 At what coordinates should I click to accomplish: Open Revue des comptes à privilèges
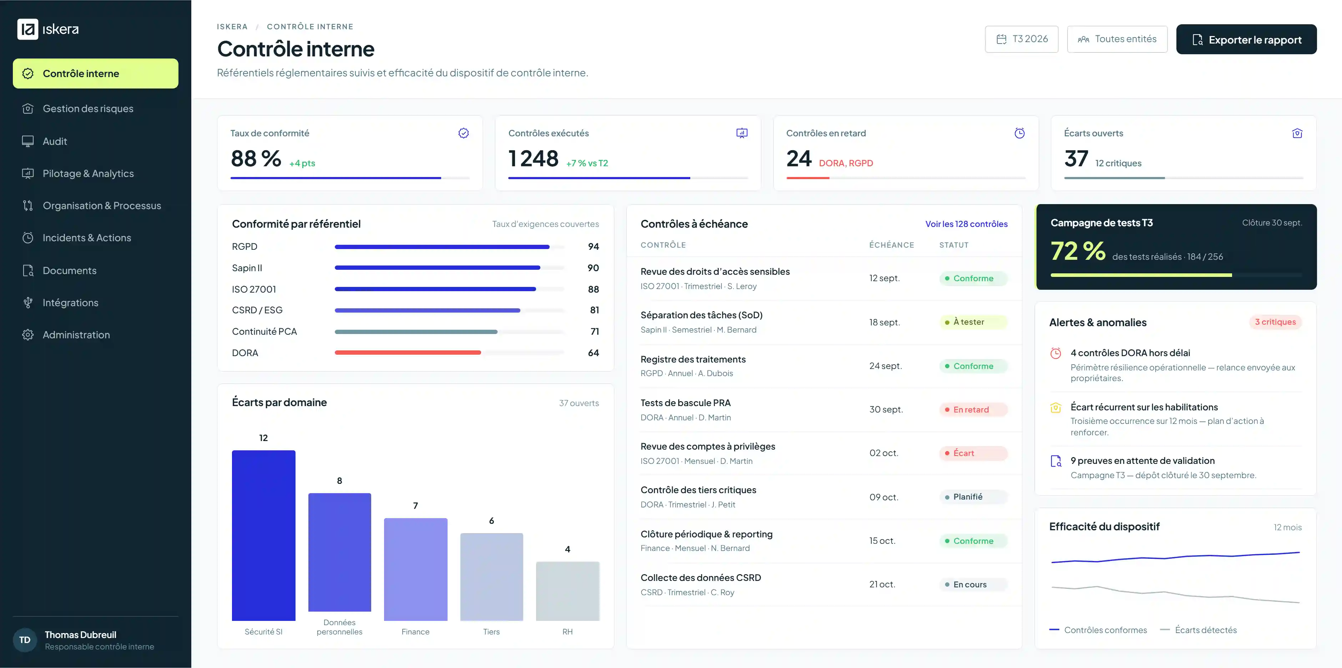click(x=824, y=454)
